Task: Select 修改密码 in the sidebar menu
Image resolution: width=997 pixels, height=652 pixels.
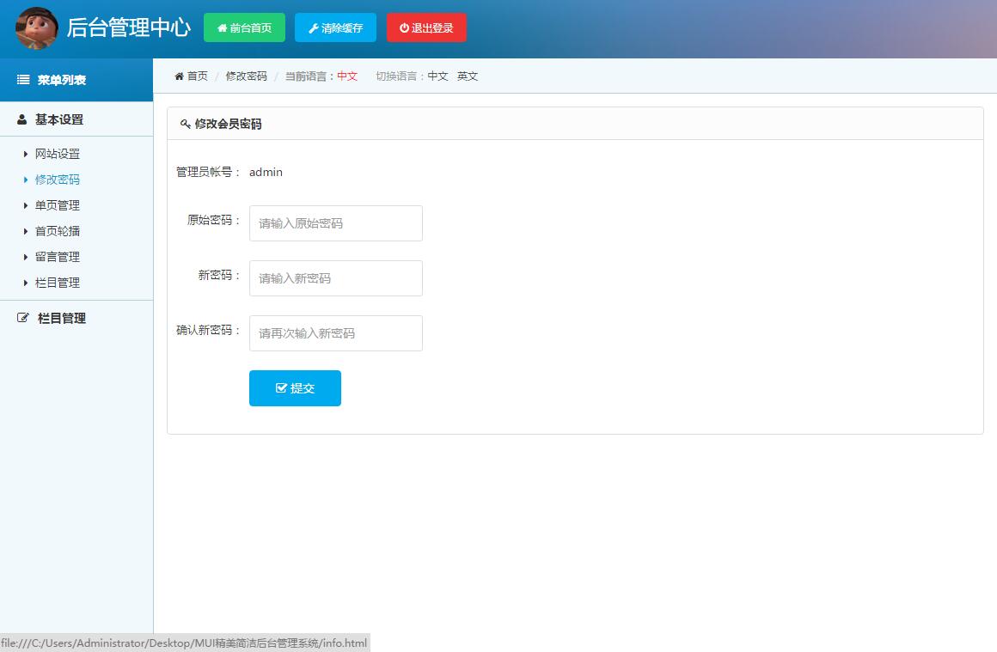Action: tap(58, 180)
